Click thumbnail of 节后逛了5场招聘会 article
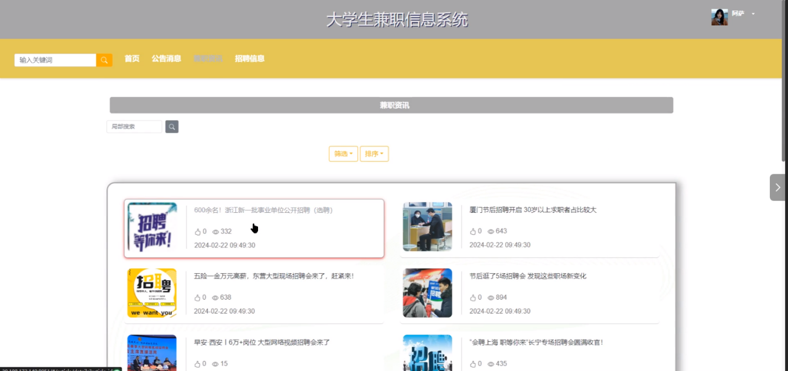Image resolution: width=788 pixels, height=371 pixels. [x=427, y=293]
